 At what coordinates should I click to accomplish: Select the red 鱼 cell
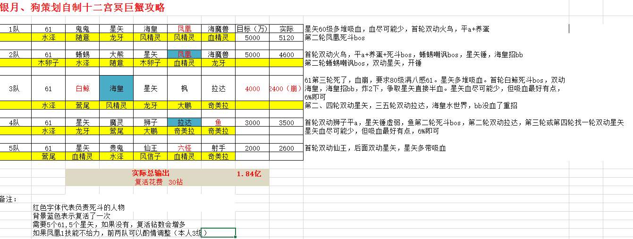click(x=218, y=123)
